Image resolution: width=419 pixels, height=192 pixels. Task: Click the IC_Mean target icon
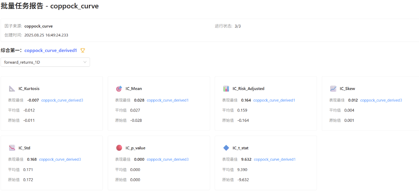[119, 88]
